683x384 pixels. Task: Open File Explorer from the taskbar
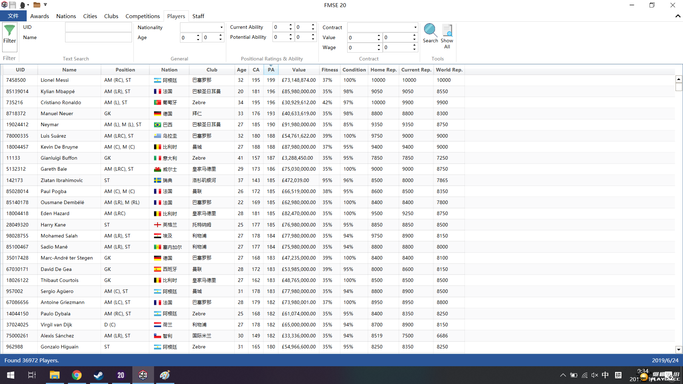[54, 375]
